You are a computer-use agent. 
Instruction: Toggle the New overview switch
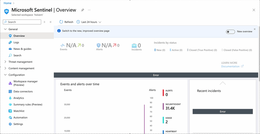pyautogui.click(x=230, y=32)
